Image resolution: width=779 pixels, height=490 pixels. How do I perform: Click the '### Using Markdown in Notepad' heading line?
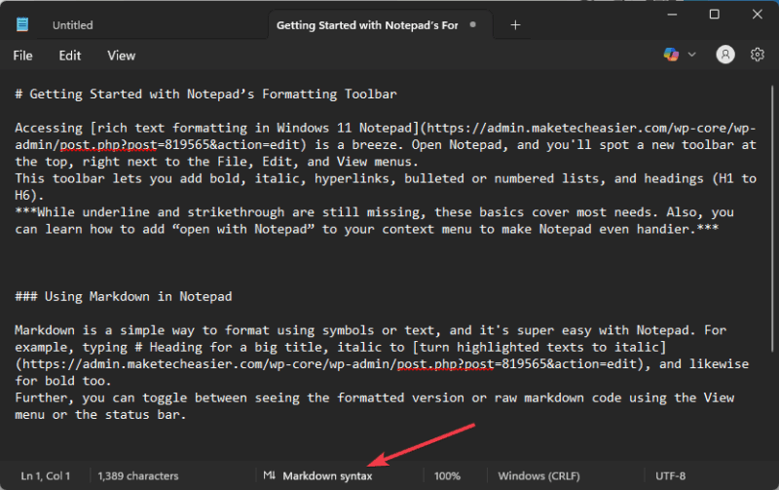coord(124,297)
